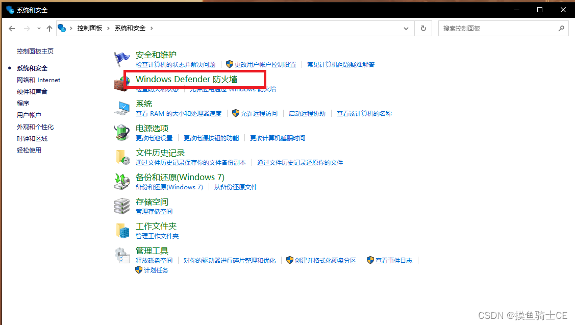Click shield icon beside 查看事件日志
This screenshot has height=325, width=575.
[x=370, y=260]
